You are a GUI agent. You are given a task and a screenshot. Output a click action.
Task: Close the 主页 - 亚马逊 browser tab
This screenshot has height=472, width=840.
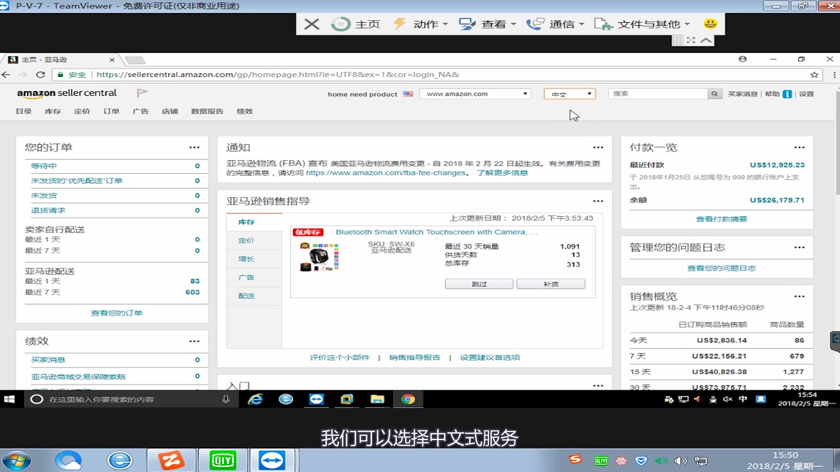click(x=112, y=60)
